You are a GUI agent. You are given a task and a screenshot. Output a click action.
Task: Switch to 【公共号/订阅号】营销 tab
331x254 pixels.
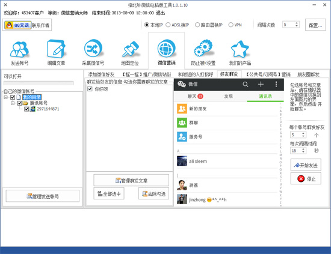pyautogui.click(x=268, y=74)
